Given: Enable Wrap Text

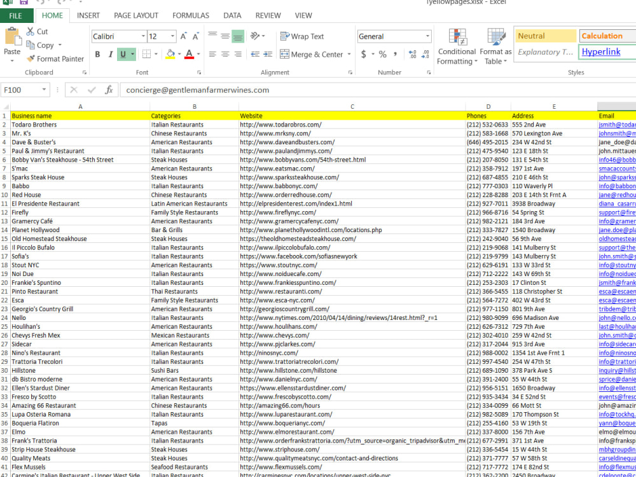Looking at the screenshot, I should tap(302, 36).
